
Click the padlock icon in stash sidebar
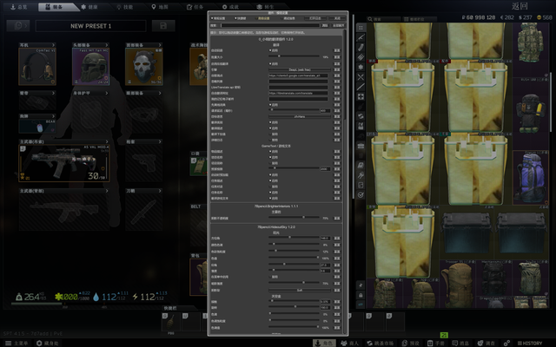(x=361, y=295)
